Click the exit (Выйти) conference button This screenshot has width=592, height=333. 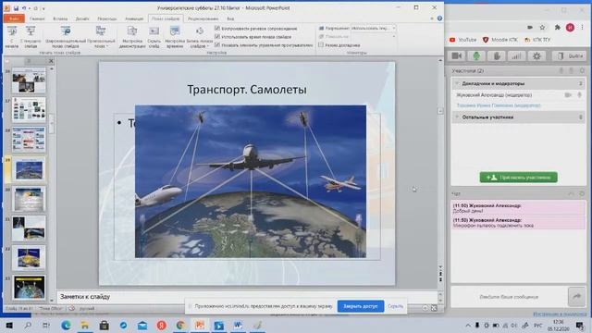570,56
